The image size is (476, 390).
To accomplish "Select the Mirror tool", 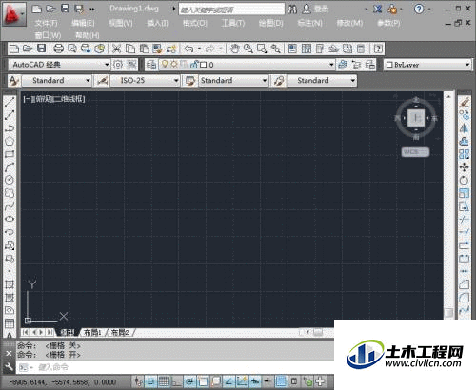I will click(x=465, y=128).
